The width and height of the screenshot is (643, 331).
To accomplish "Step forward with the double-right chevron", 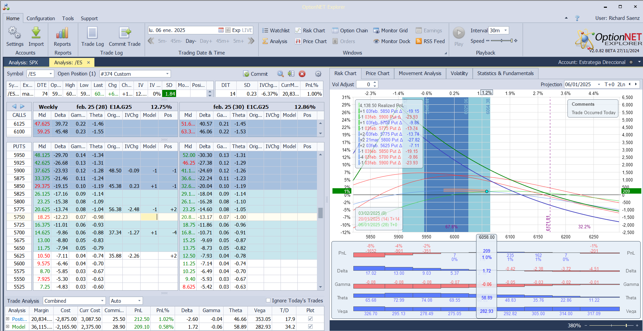I will pyautogui.click(x=251, y=41).
